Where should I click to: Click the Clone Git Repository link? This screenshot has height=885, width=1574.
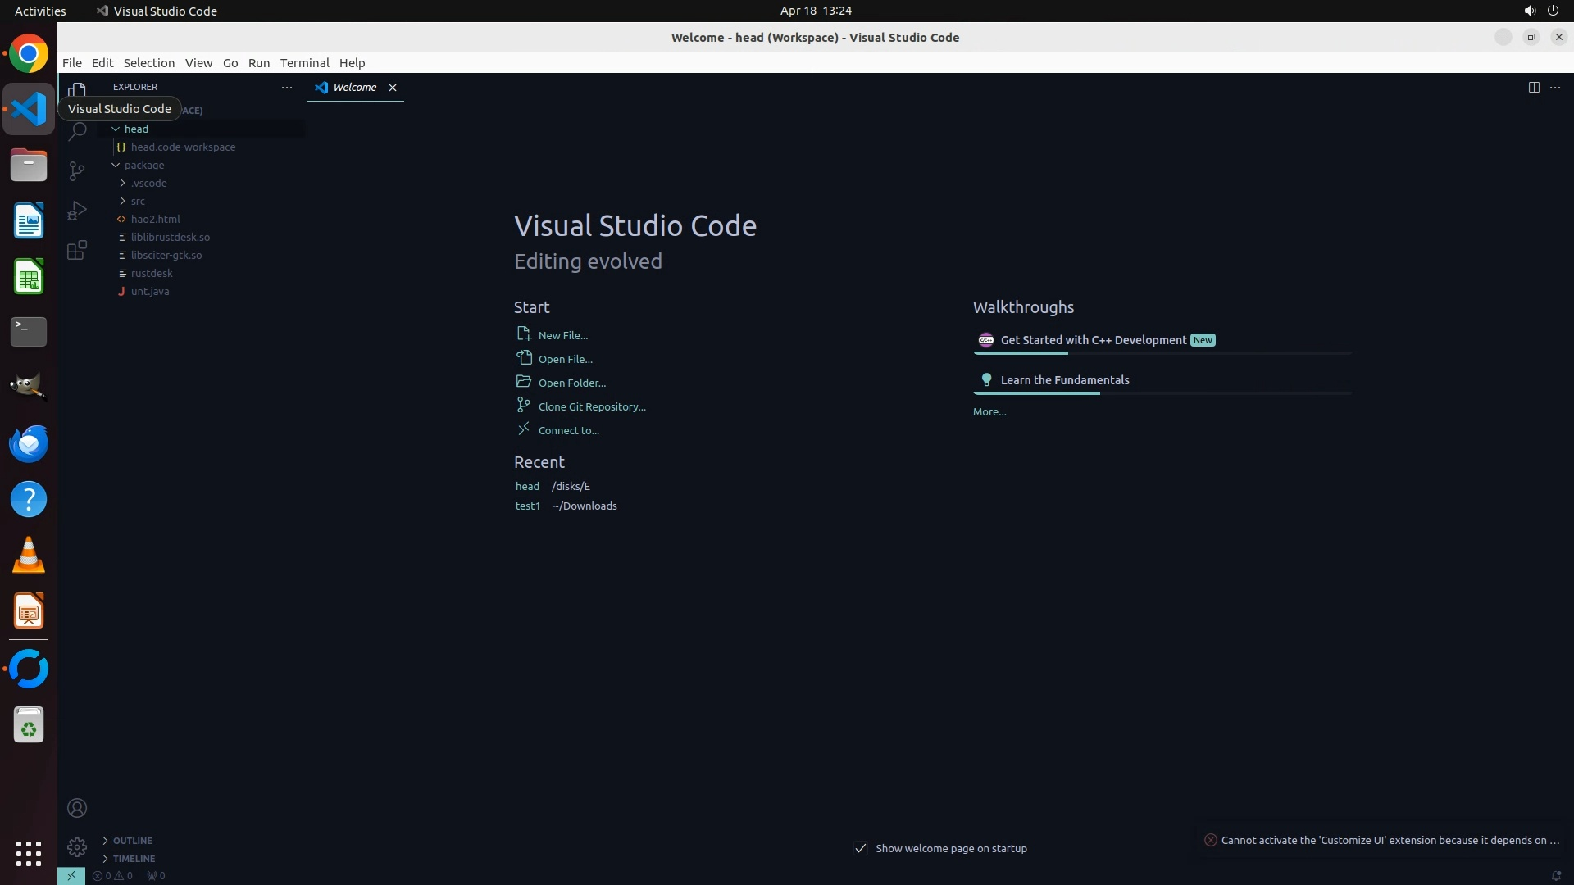[x=591, y=406]
